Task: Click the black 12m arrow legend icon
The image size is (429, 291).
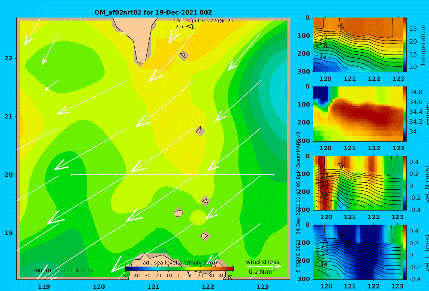Action: click(190, 27)
